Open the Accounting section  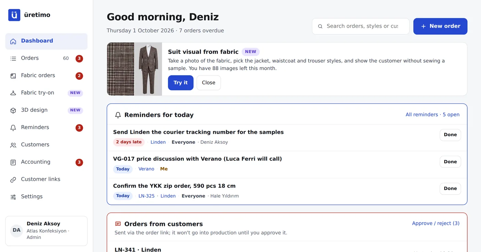tap(46, 162)
